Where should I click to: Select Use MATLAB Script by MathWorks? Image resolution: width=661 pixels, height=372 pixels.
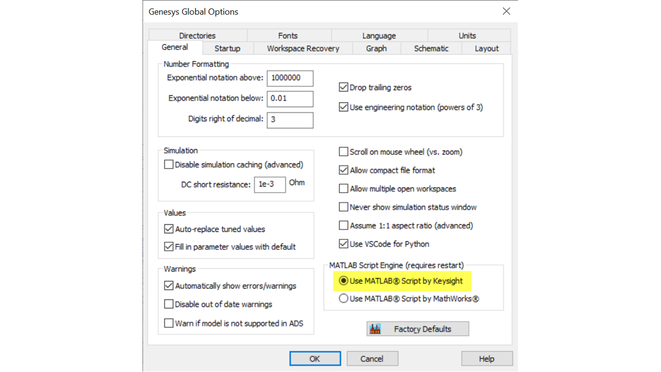343,298
